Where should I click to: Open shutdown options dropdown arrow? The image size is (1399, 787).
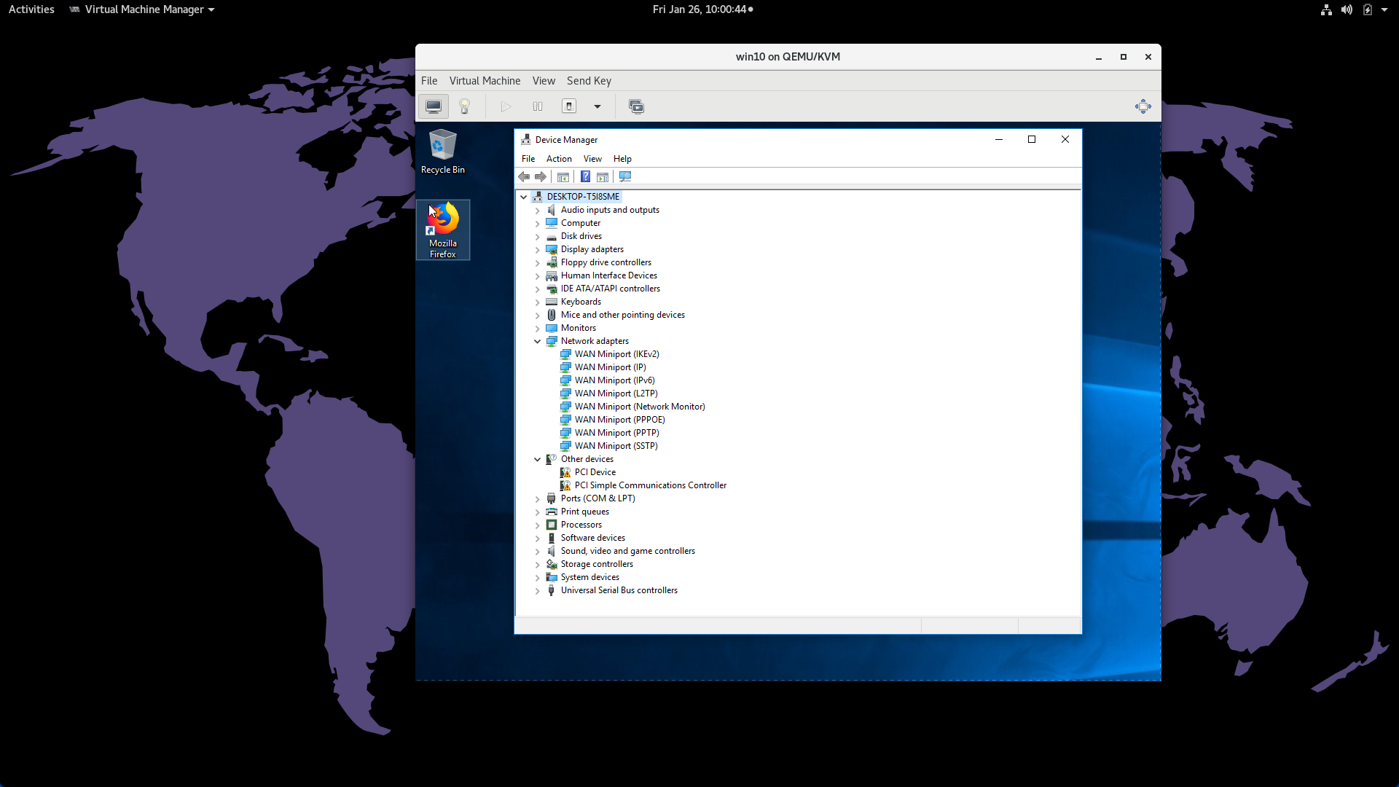coord(597,106)
